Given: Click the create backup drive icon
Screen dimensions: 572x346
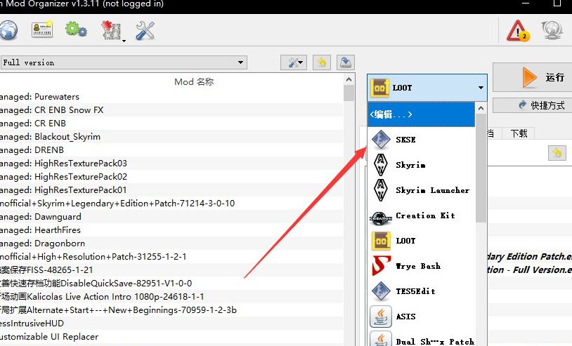Looking at the screenshot, I should coord(345,62).
